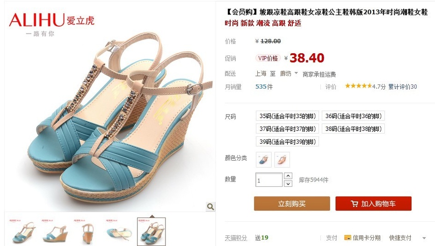Increase quantity with the up arrow
The width and height of the screenshot is (435, 246).
[288, 176]
